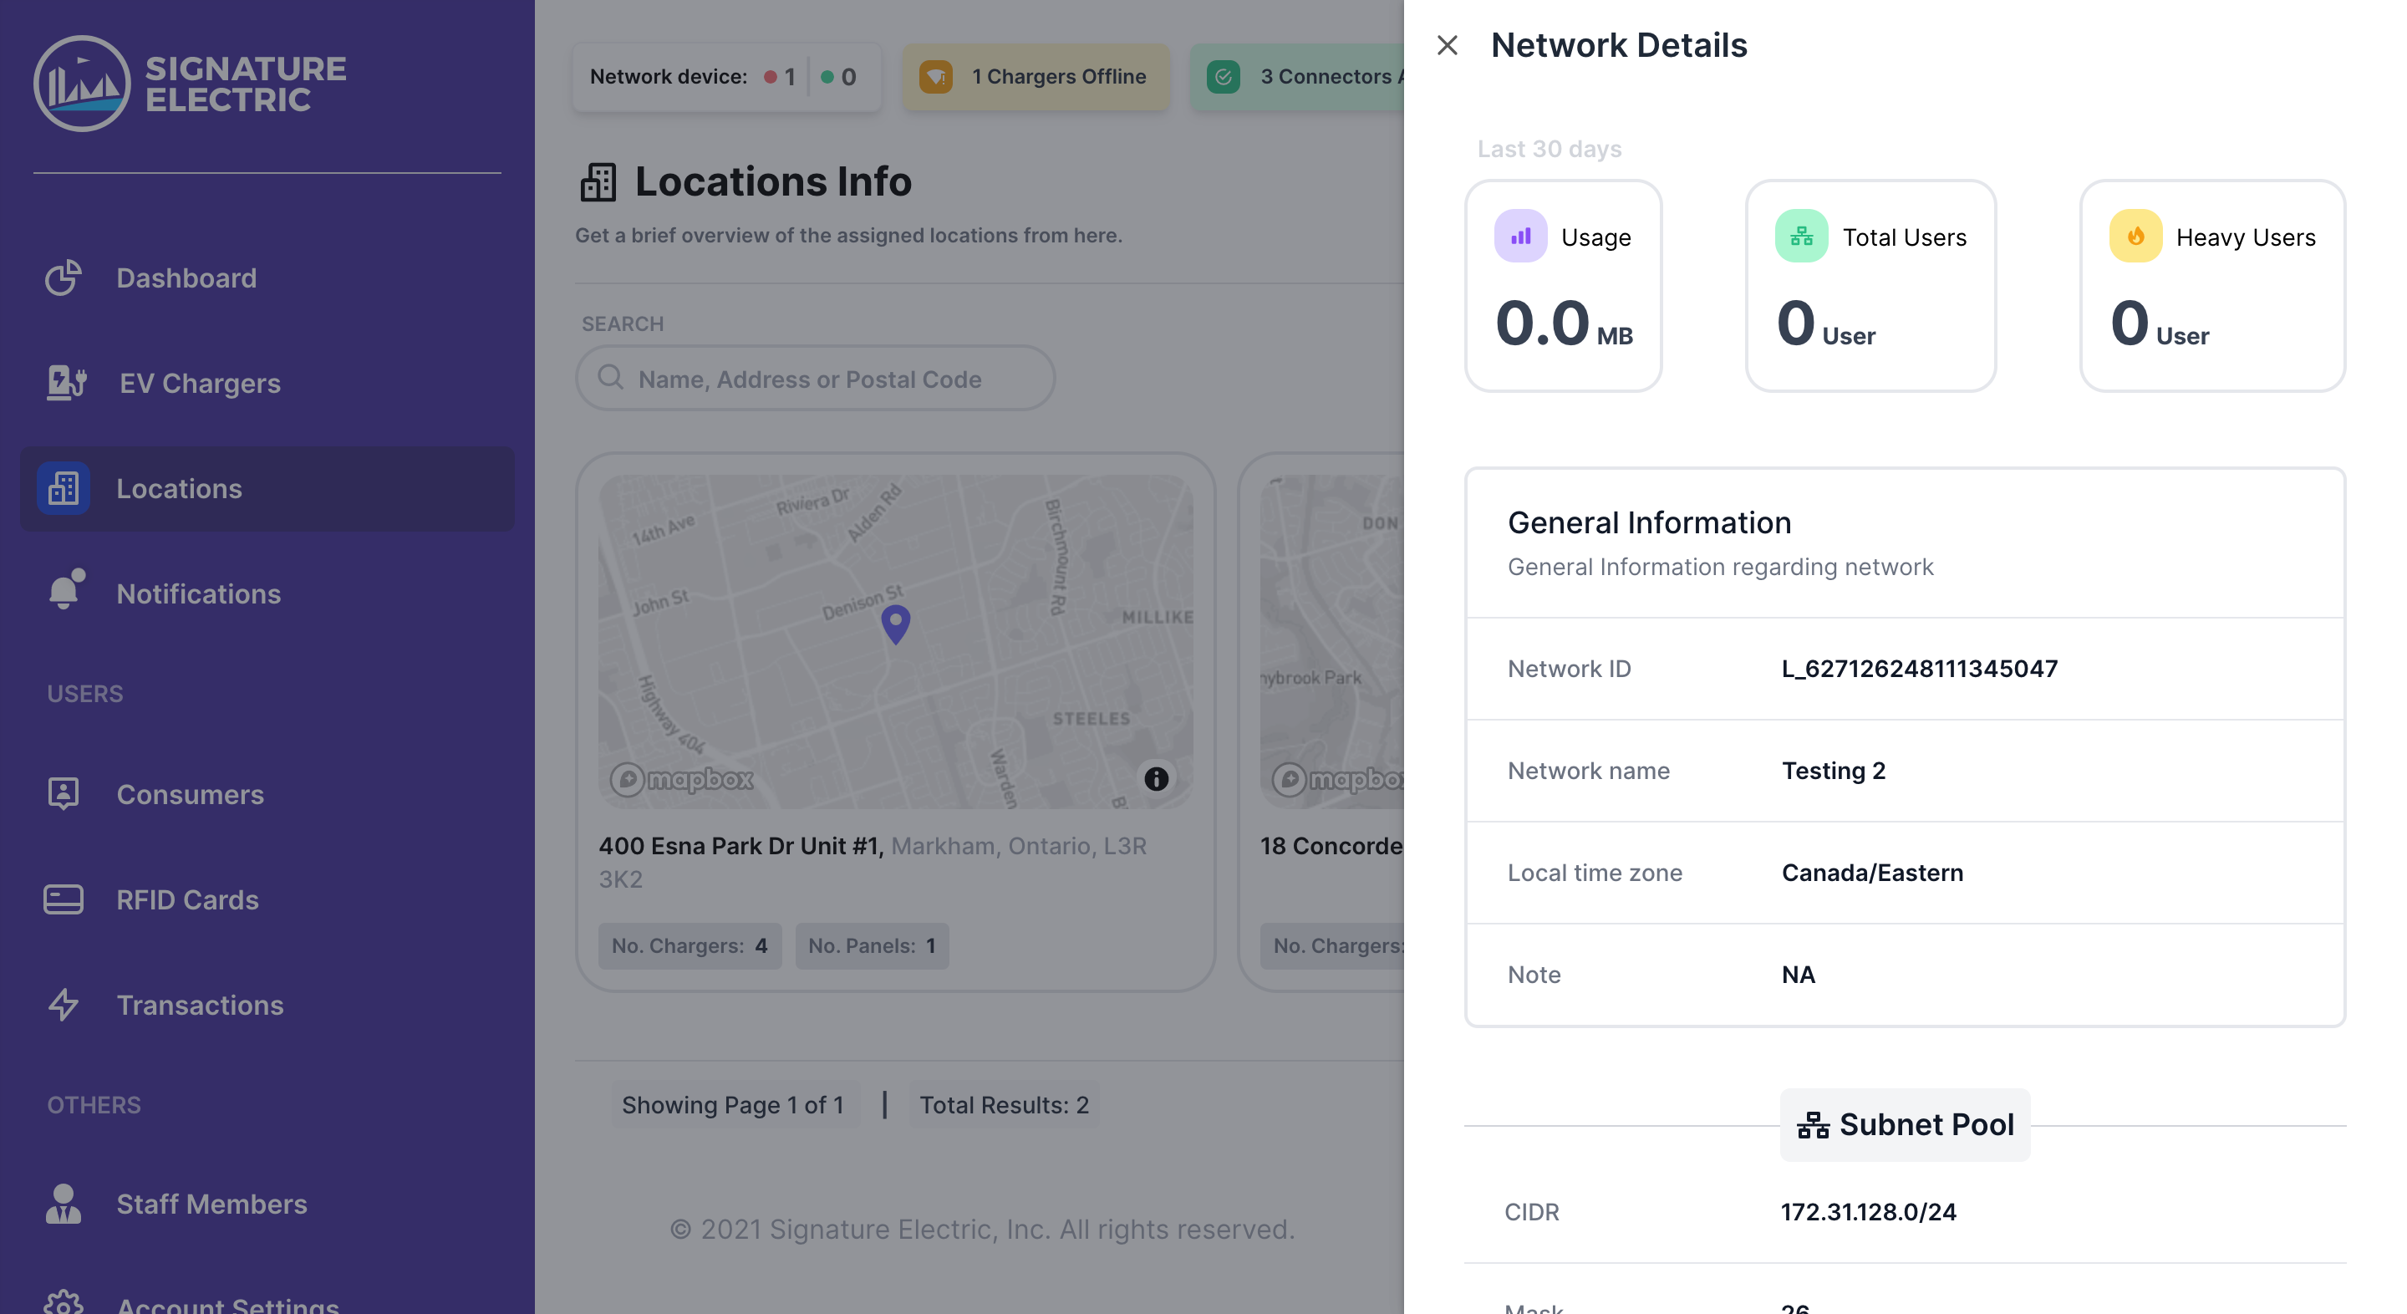Click the green Total Users network icon
2407x1314 pixels.
click(1802, 237)
